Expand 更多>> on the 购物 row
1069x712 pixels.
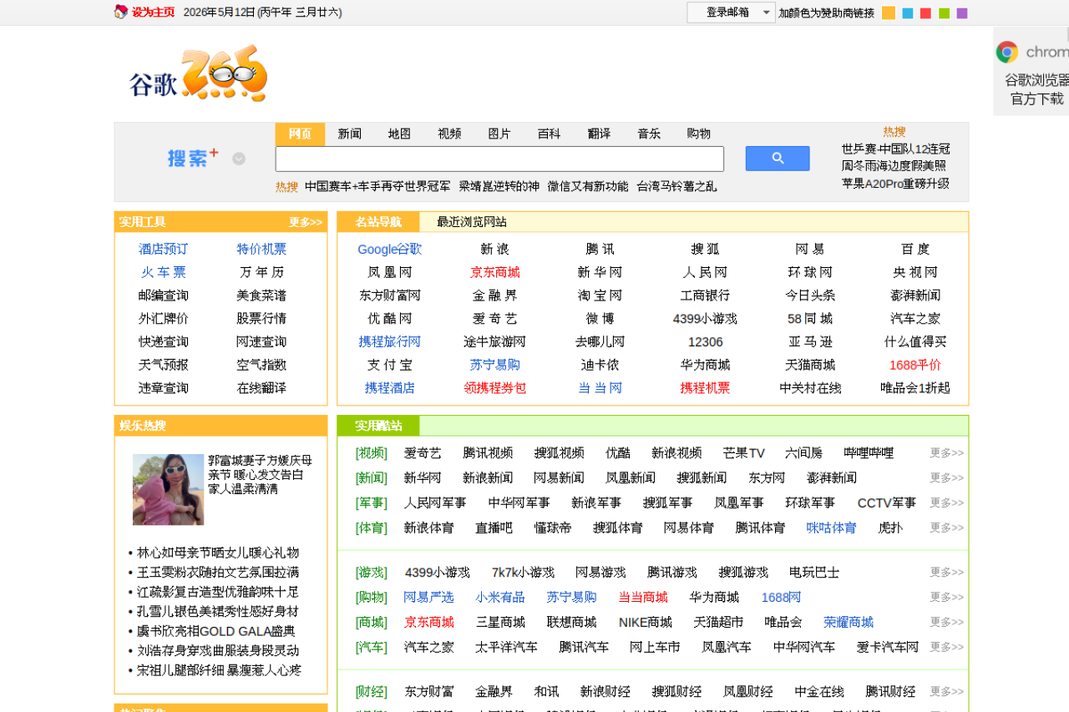[947, 598]
